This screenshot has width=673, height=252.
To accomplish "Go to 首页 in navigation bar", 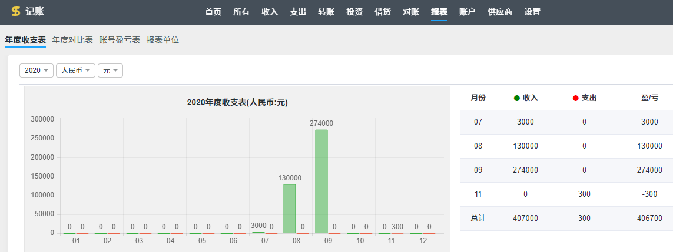I will click(x=213, y=12).
